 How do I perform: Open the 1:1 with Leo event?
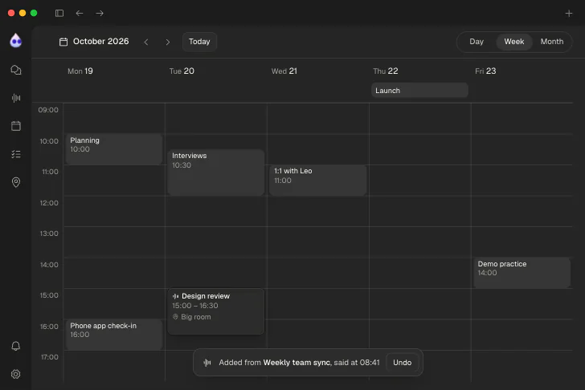(318, 180)
